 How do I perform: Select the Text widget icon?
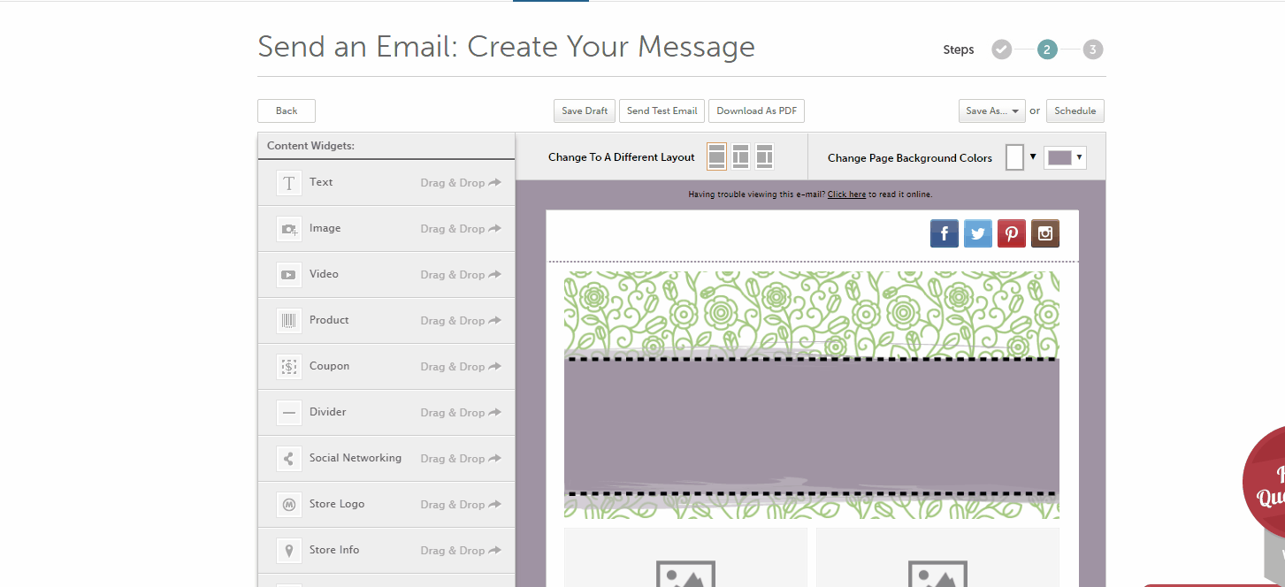point(288,183)
